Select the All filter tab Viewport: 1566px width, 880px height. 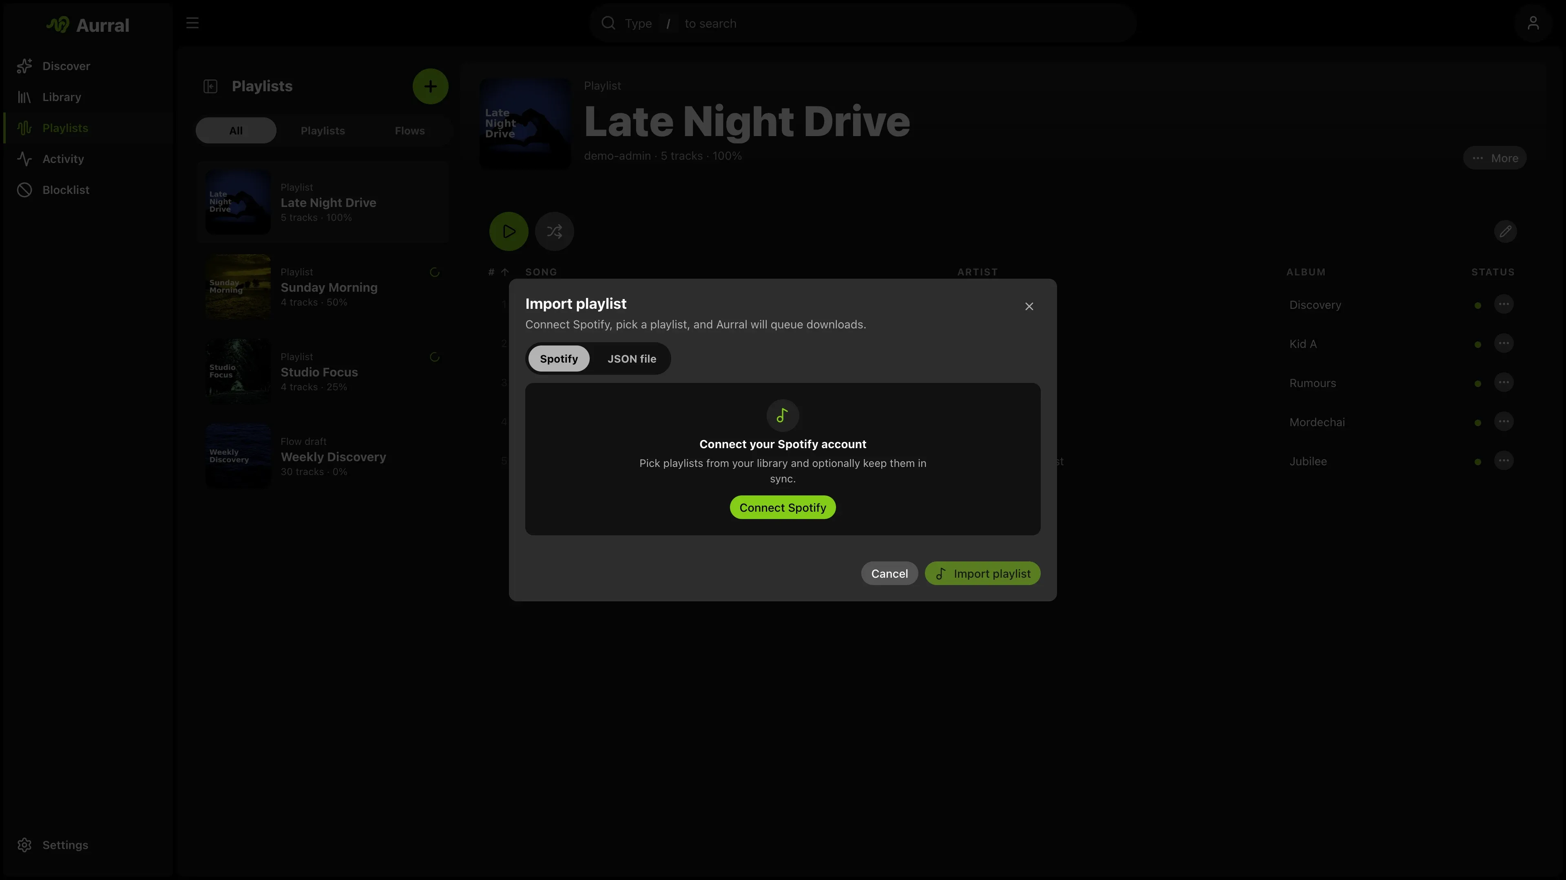click(x=236, y=130)
